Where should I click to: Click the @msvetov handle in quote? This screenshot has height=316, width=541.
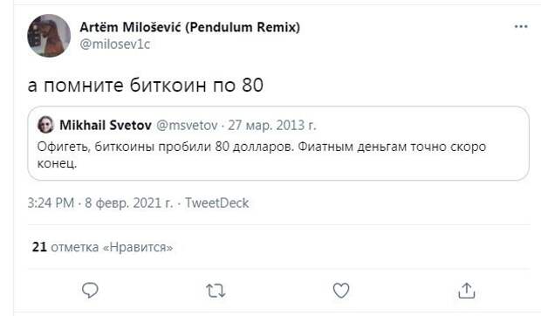[x=187, y=125]
